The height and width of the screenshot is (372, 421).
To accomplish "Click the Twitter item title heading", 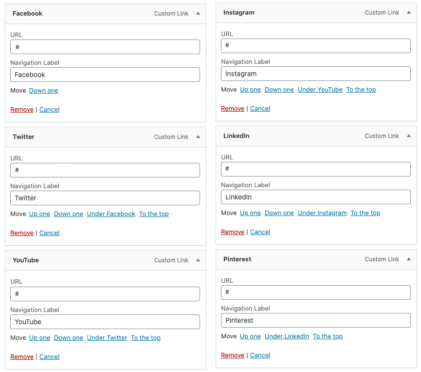I will (24, 137).
